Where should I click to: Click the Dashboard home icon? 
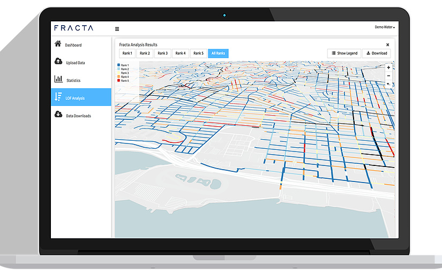pos(58,44)
